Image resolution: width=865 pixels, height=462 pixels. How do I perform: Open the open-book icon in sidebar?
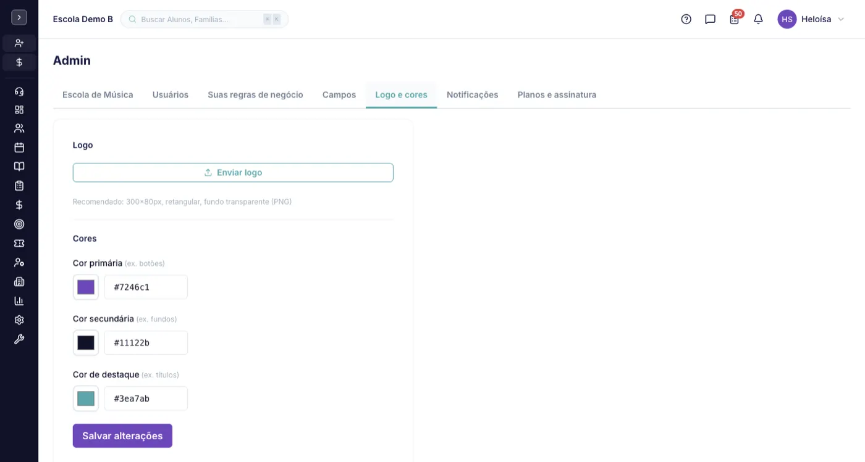[19, 167]
